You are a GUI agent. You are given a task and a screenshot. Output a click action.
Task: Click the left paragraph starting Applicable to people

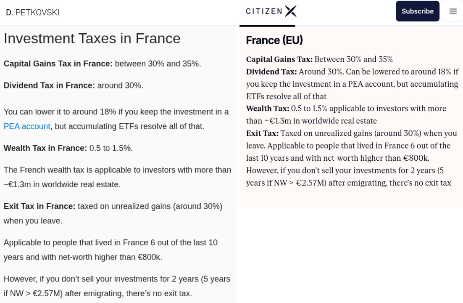coord(110,250)
